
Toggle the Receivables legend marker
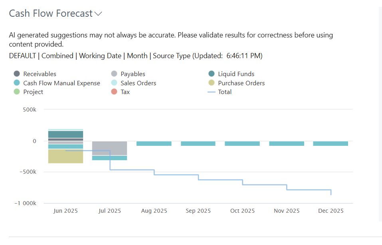[x=17, y=74]
